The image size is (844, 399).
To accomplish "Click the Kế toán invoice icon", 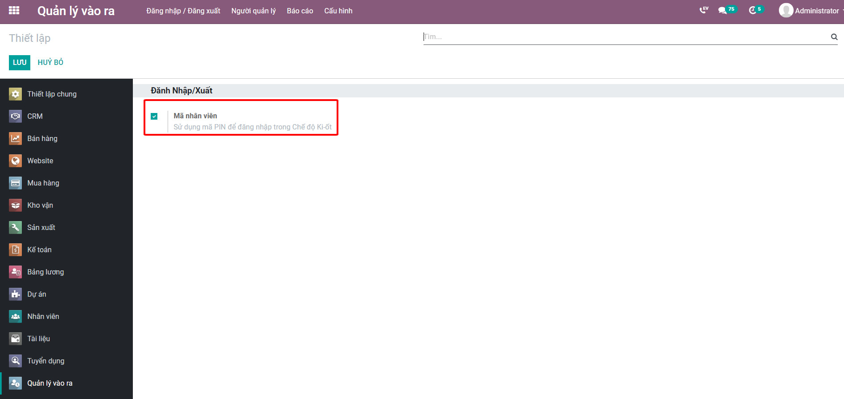I will click(15, 250).
